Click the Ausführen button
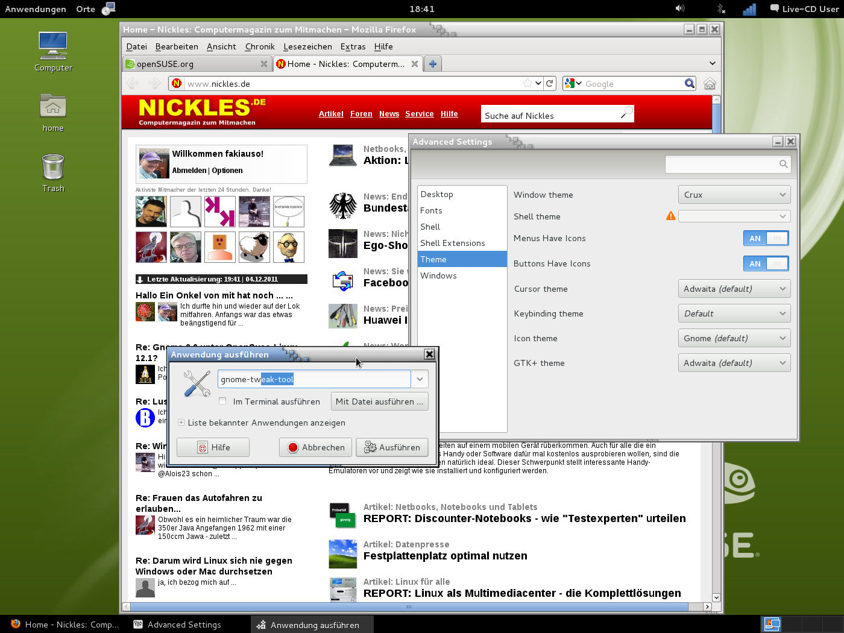 (x=392, y=447)
